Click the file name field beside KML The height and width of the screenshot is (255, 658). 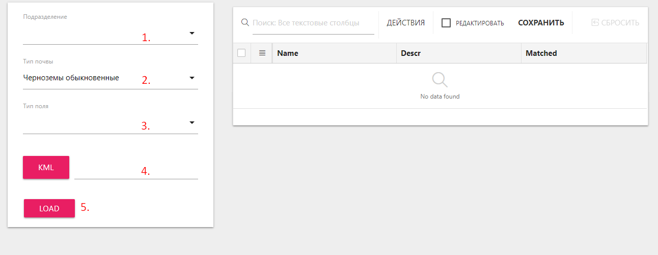click(x=136, y=171)
